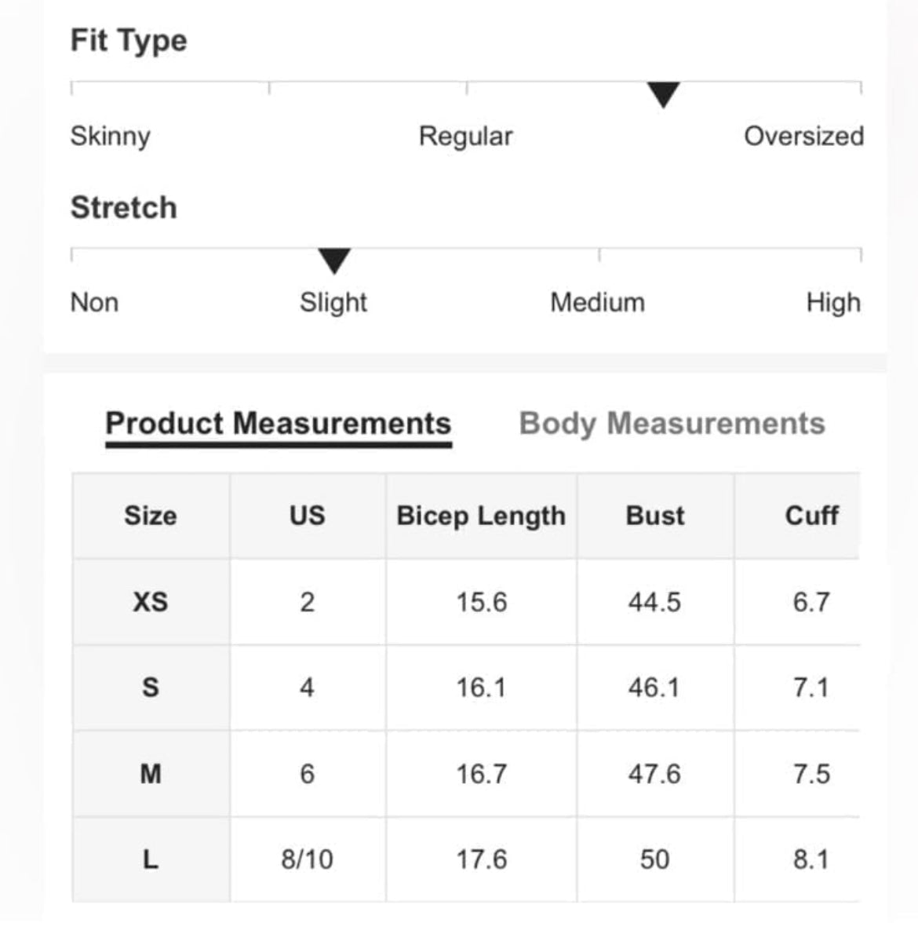918x930 pixels.
Task: Click the Bicep Length column header
Action: [481, 516]
